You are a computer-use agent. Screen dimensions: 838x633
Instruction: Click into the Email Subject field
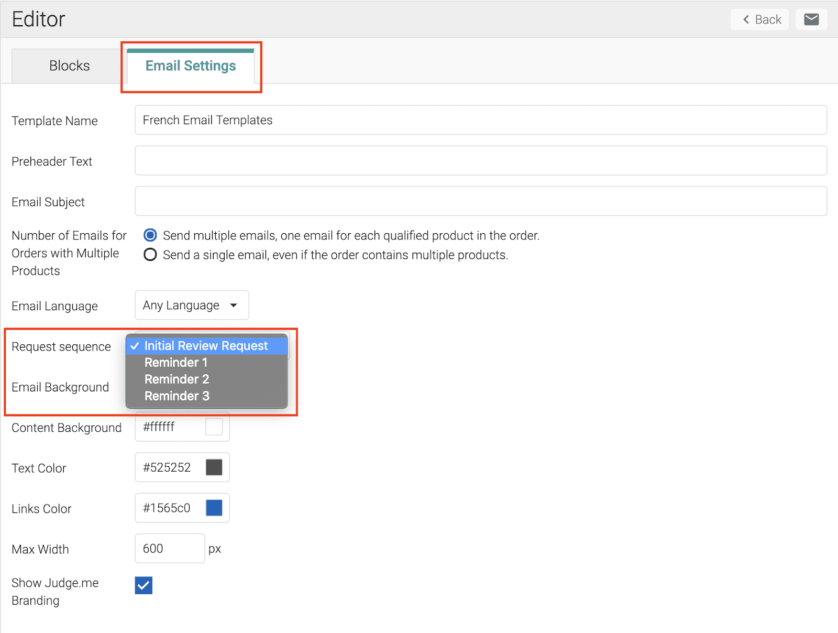[x=480, y=201]
